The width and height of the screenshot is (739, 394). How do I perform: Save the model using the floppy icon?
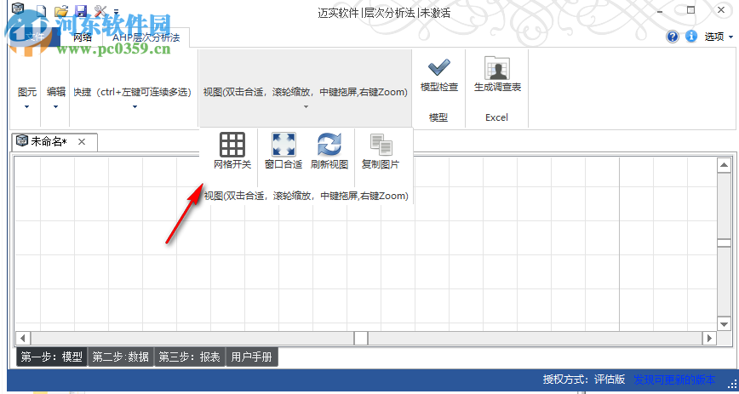coord(81,11)
